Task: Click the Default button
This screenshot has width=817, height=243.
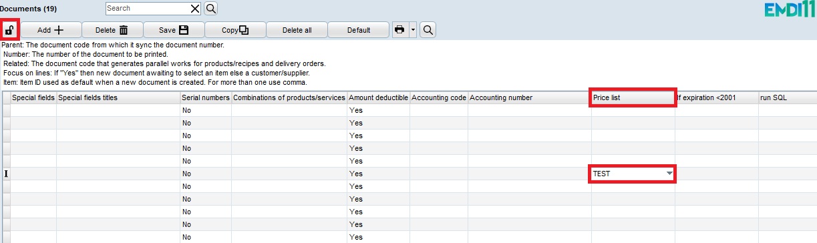Action: click(358, 30)
